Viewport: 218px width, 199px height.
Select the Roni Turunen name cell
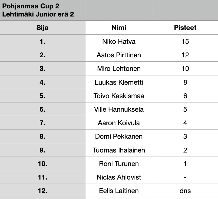pyautogui.click(x=119, y=164)
